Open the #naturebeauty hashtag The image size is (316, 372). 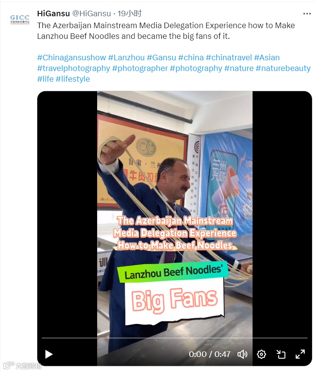[x=283, y=68]
